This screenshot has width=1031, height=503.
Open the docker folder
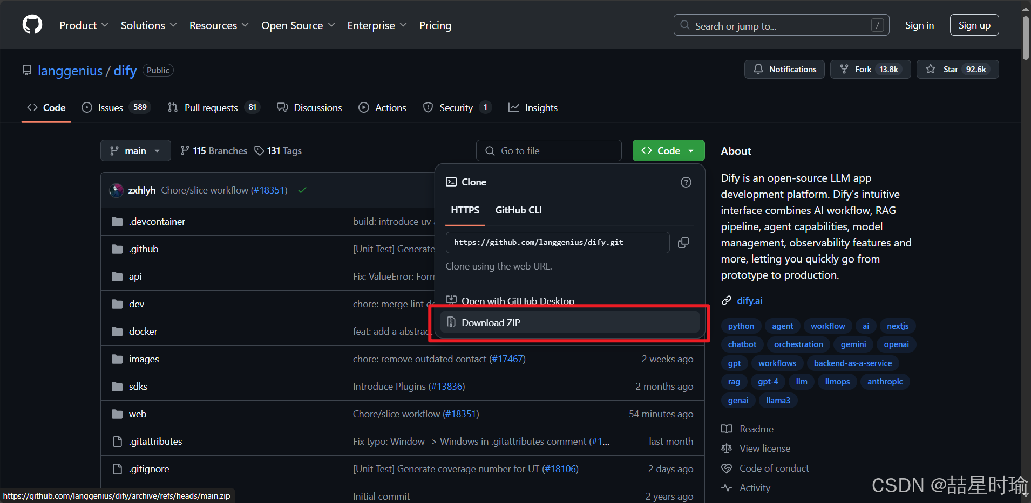tap(143, 332)
